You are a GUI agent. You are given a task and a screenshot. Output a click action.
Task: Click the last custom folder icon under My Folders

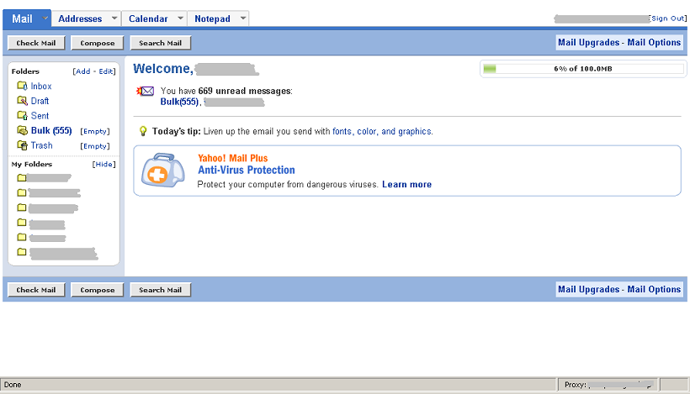[22, 252]
